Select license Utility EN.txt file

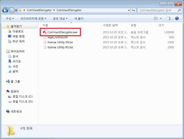point(60,42)
